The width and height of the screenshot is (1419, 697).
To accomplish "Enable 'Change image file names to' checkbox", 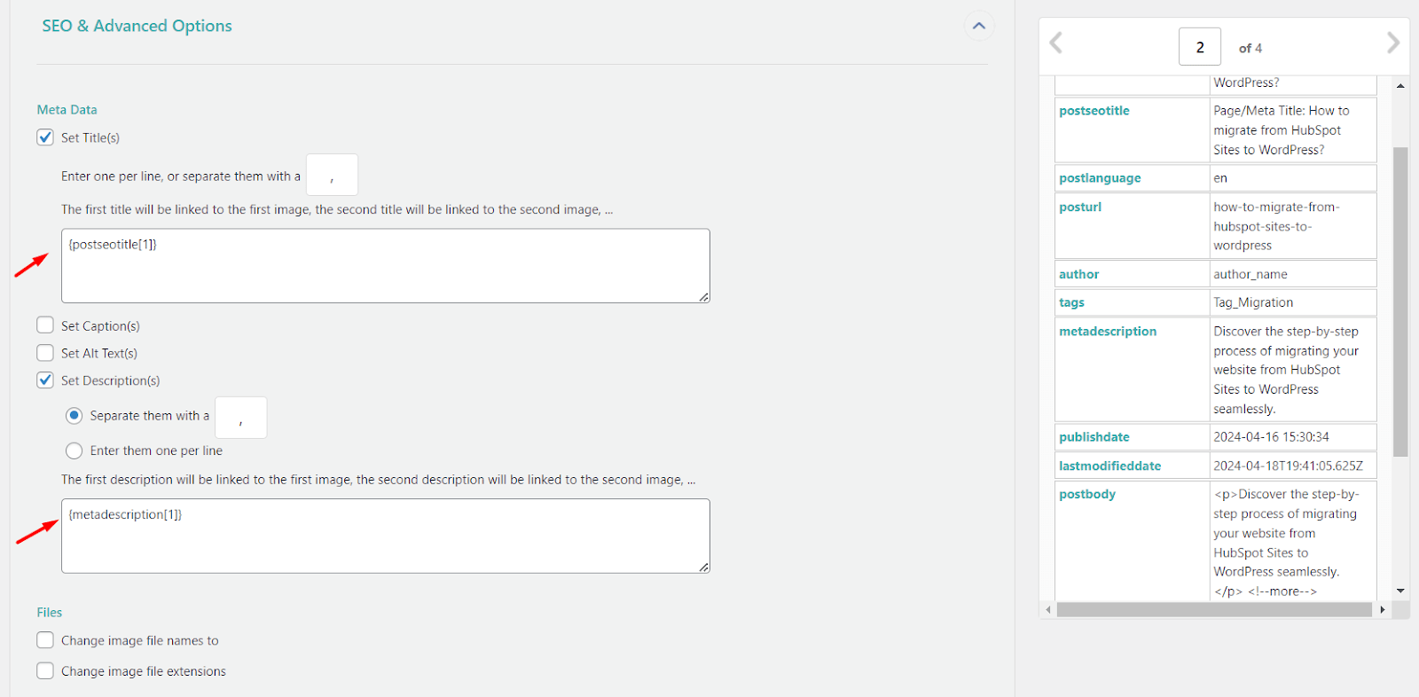I will pos(45,640).
